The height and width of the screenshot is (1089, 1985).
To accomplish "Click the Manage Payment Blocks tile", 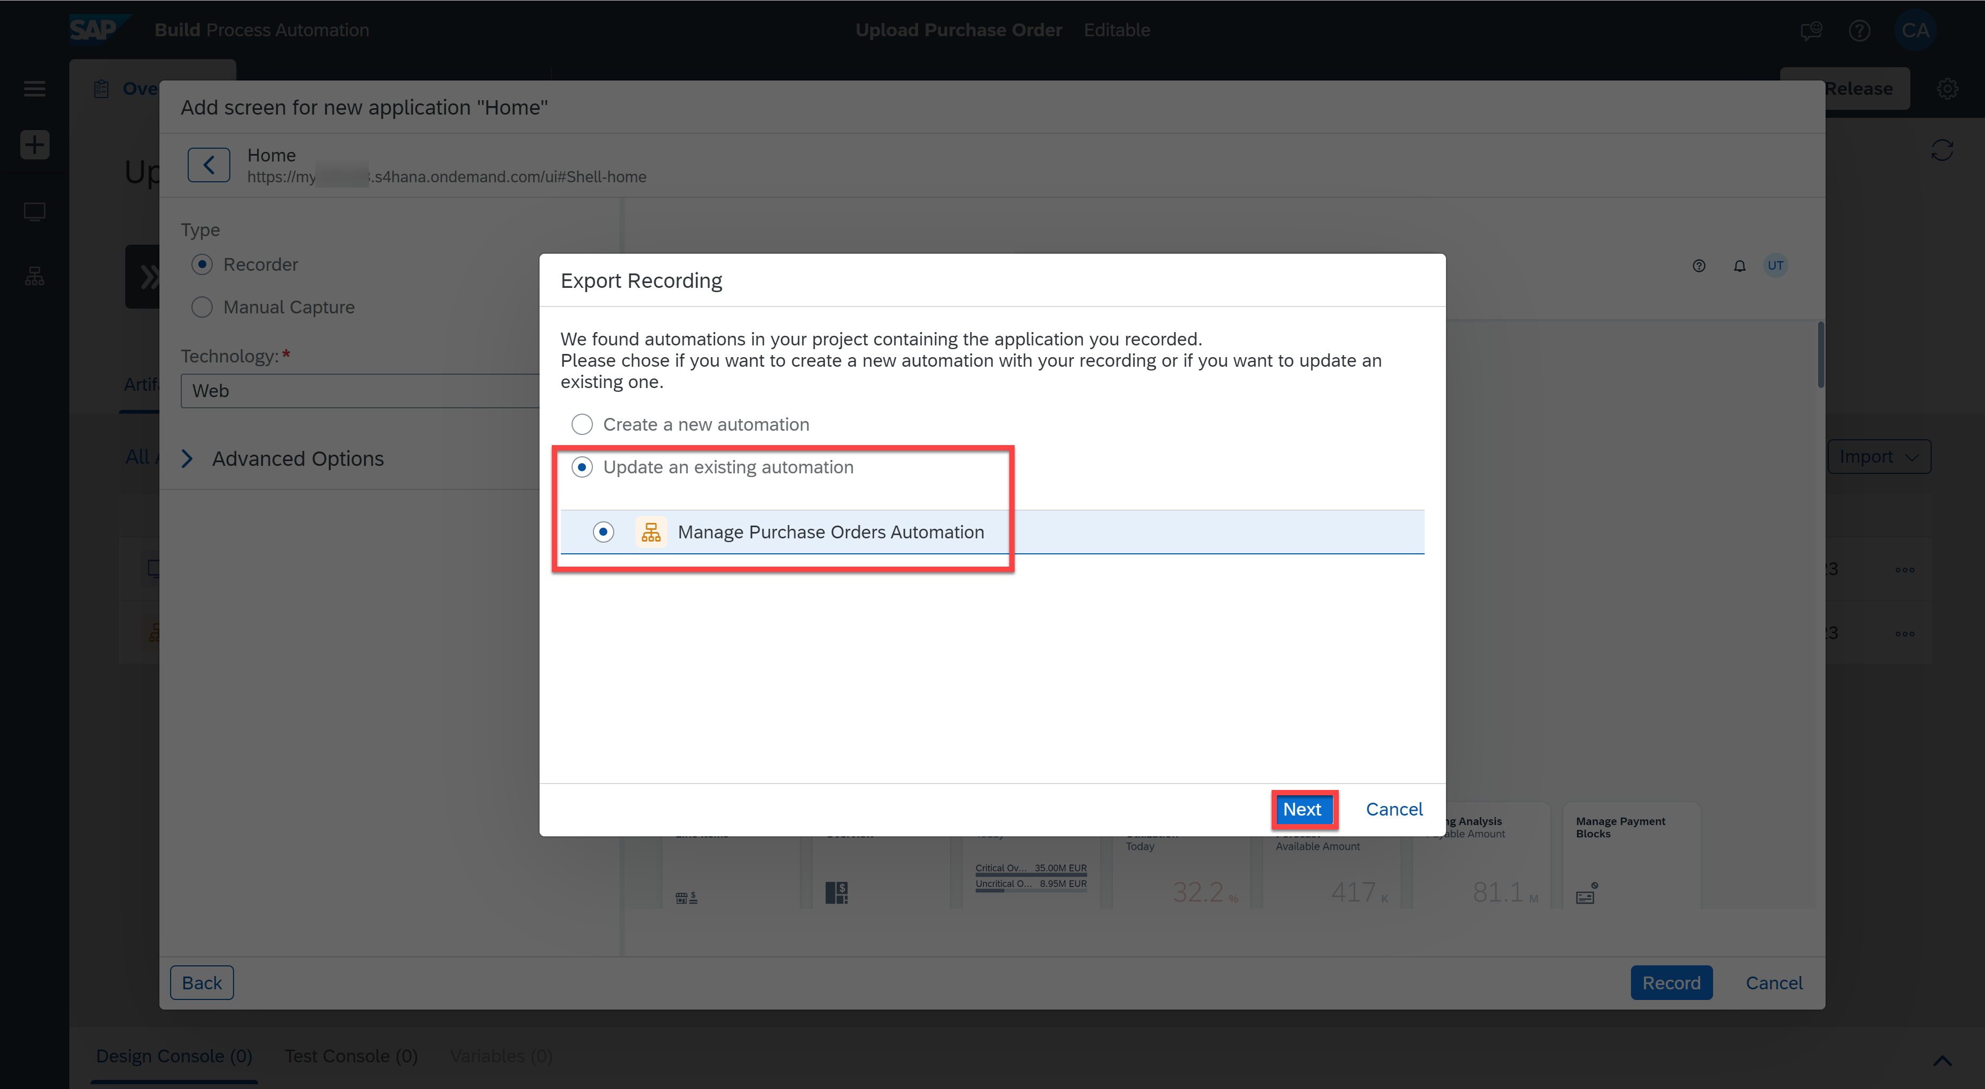I will pyautogui.click(x=1630, y=857).
